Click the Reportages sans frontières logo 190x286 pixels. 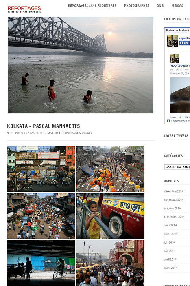coord(24,9)
